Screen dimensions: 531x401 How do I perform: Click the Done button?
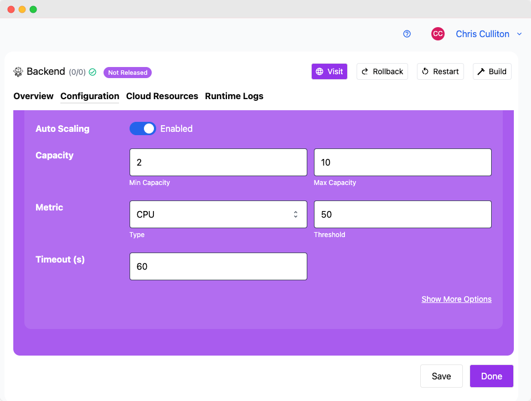pyautogui.click(x=491, y=376)
